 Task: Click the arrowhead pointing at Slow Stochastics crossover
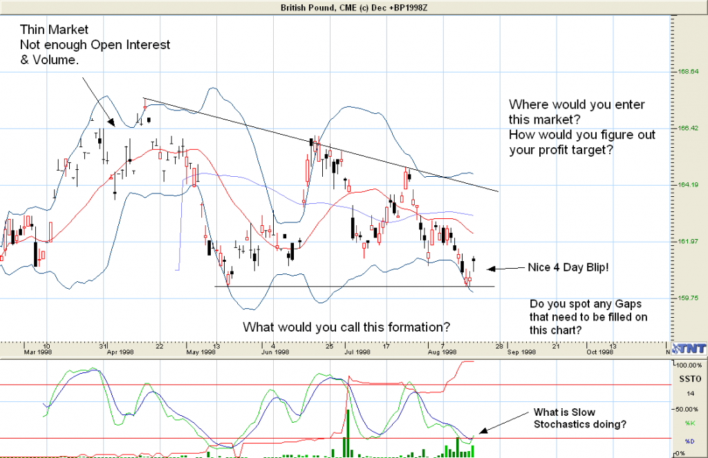coord(481,432)
